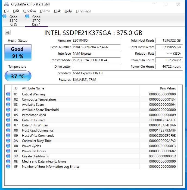Image resolution: width=187 pixels, height=190 pixels.
Task: Click the Standard field NVM Express 1.0/1.1
Action: [127, 73]
